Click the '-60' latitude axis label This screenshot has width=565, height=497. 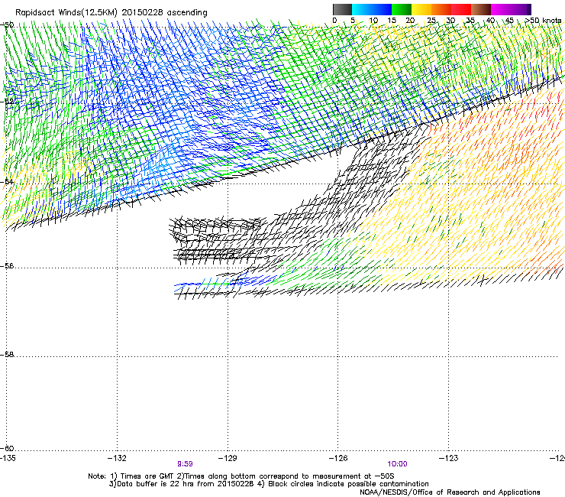pos(7,448)
